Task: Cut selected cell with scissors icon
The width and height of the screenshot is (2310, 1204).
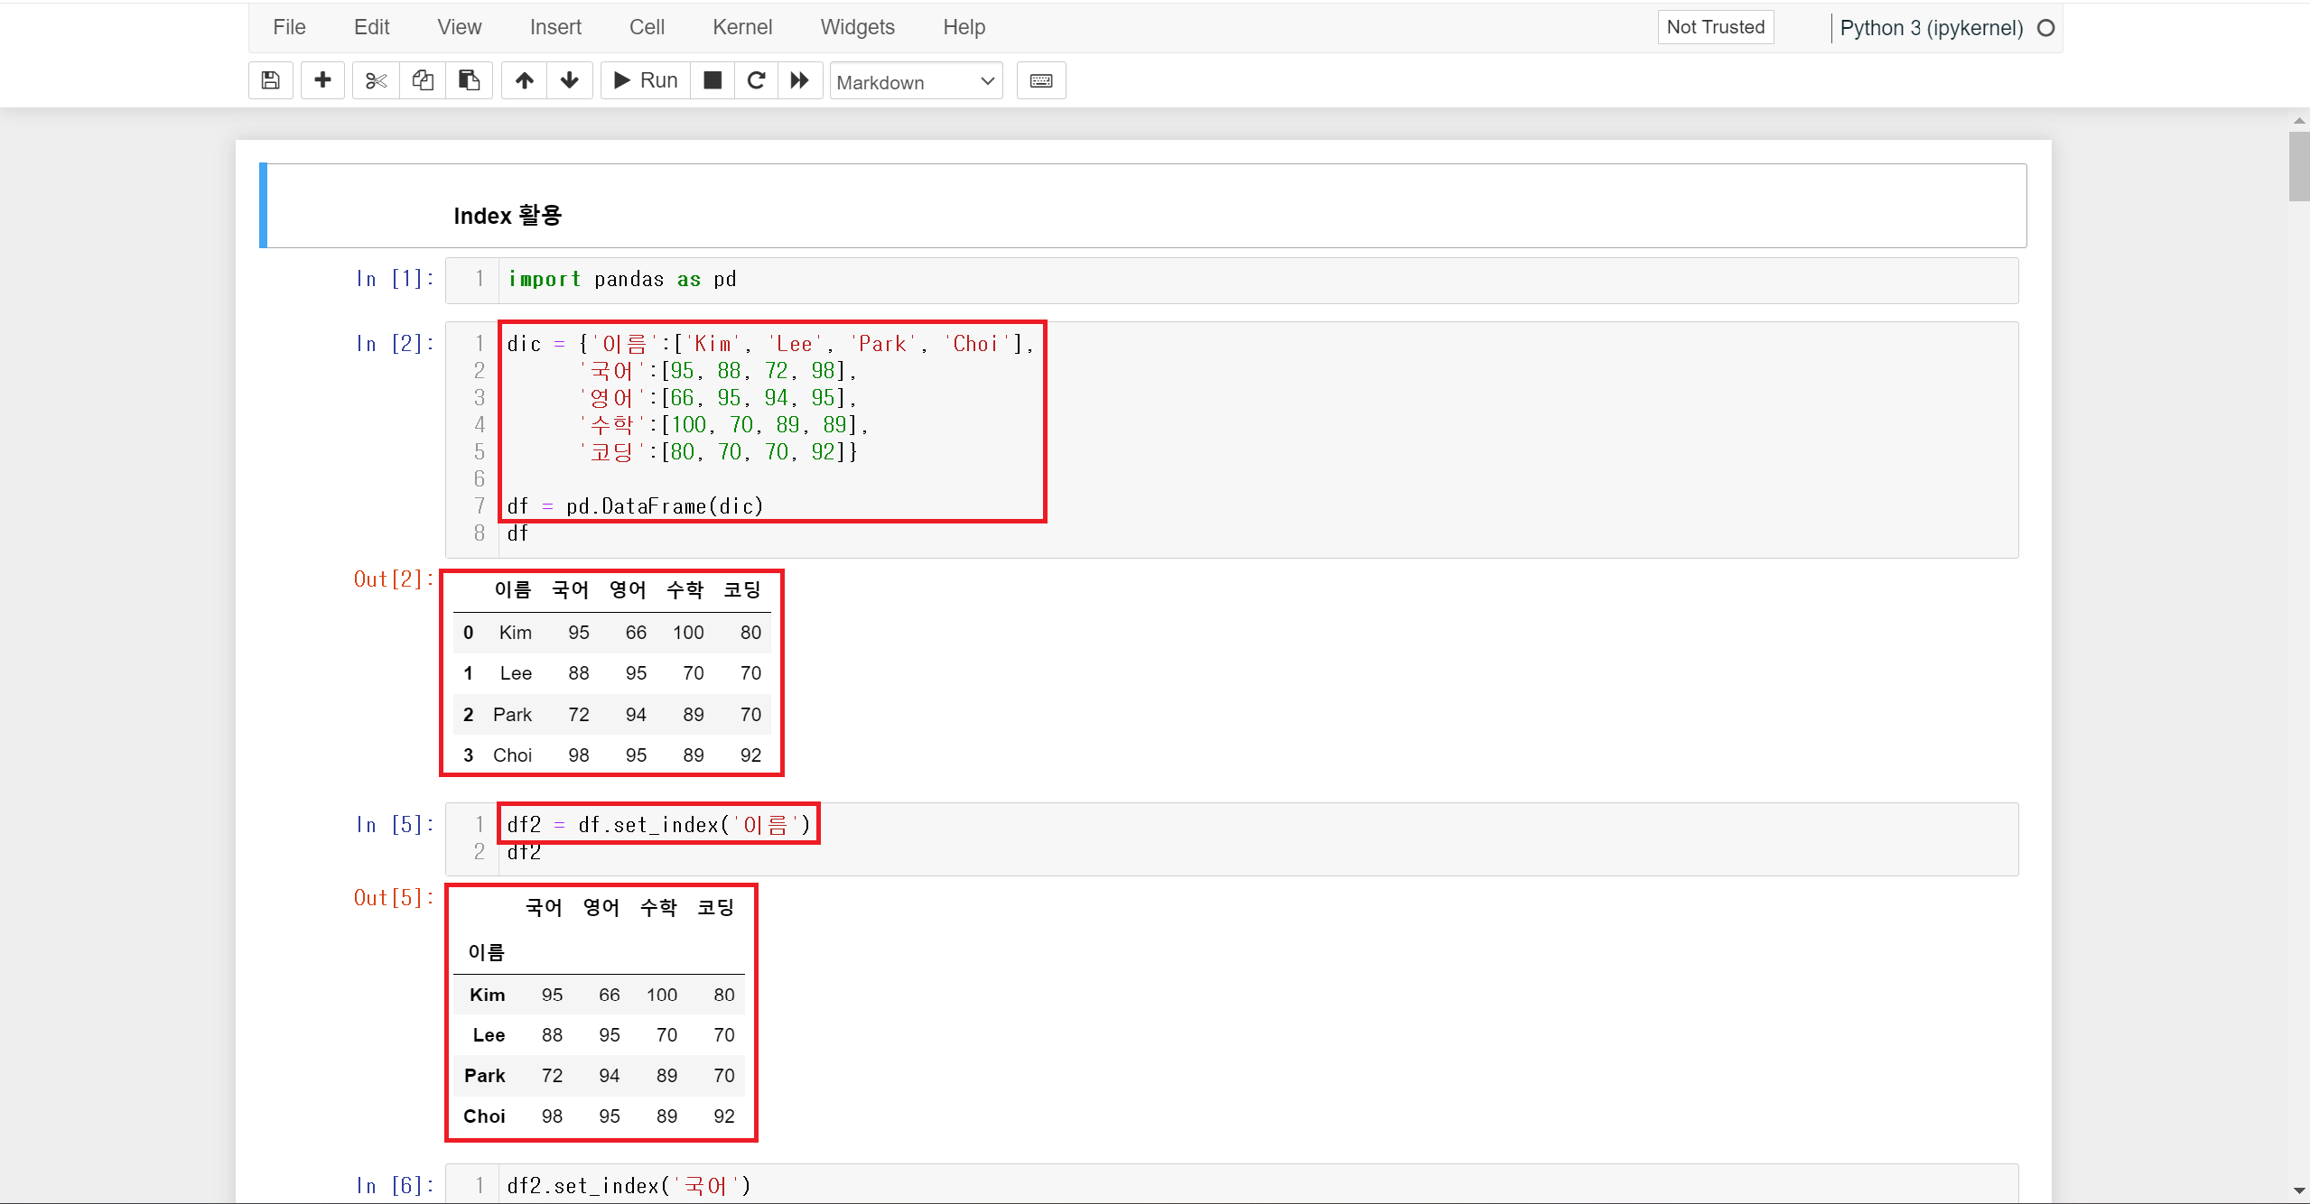Action: coord(376,80)
